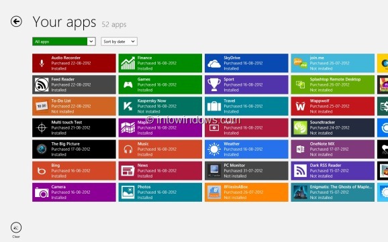Select the Splashtop Remote Desktop icon
The width and height of the screenshot is (388, 242).
pyautogui.click(x=301, y=84)
